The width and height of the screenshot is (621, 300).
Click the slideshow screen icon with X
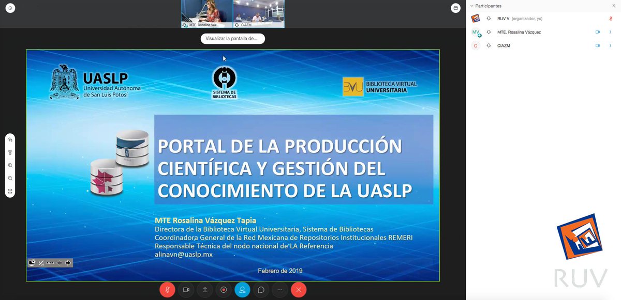pyautogui.click(x=32, y=262)
